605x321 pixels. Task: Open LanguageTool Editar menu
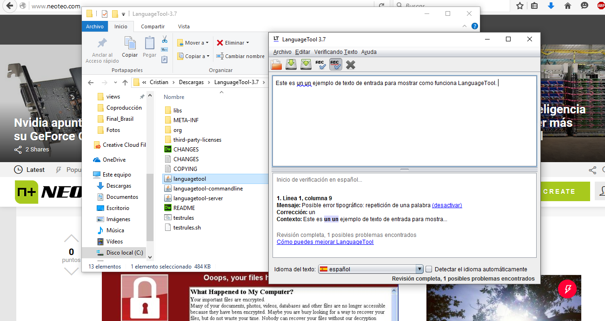303,52
